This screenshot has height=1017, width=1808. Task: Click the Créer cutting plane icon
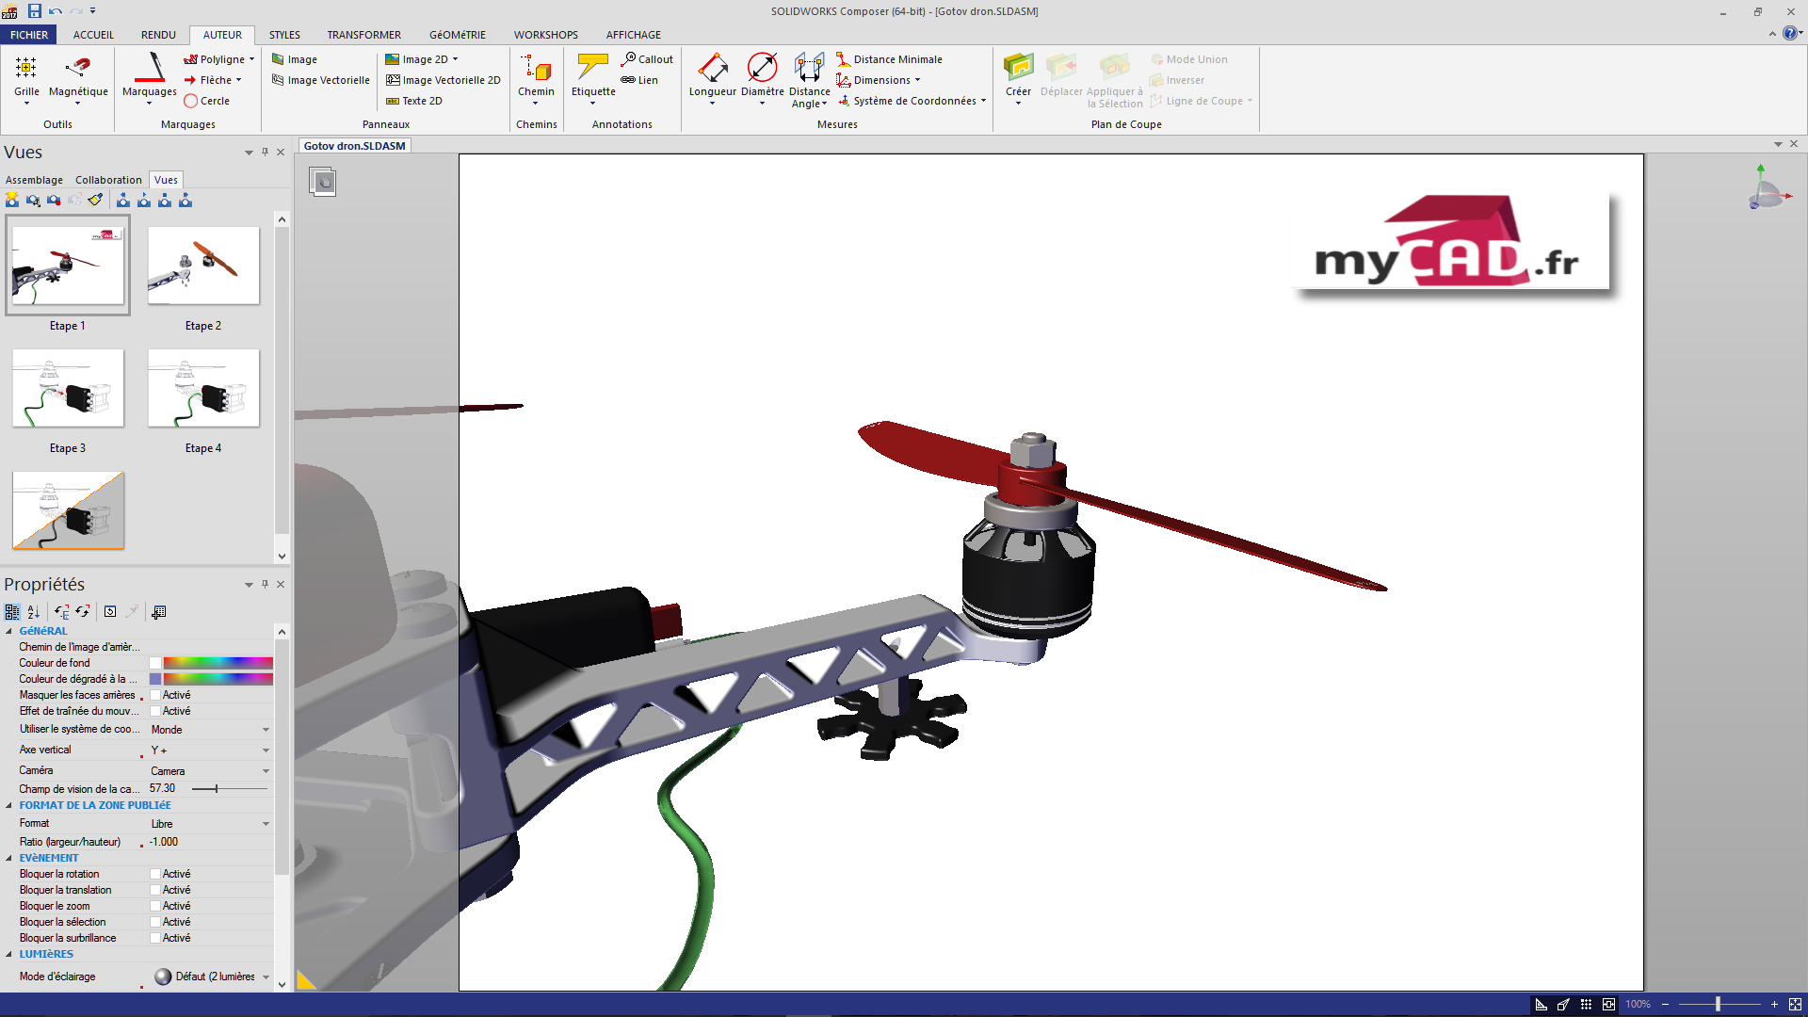(x=1019, y=67)
